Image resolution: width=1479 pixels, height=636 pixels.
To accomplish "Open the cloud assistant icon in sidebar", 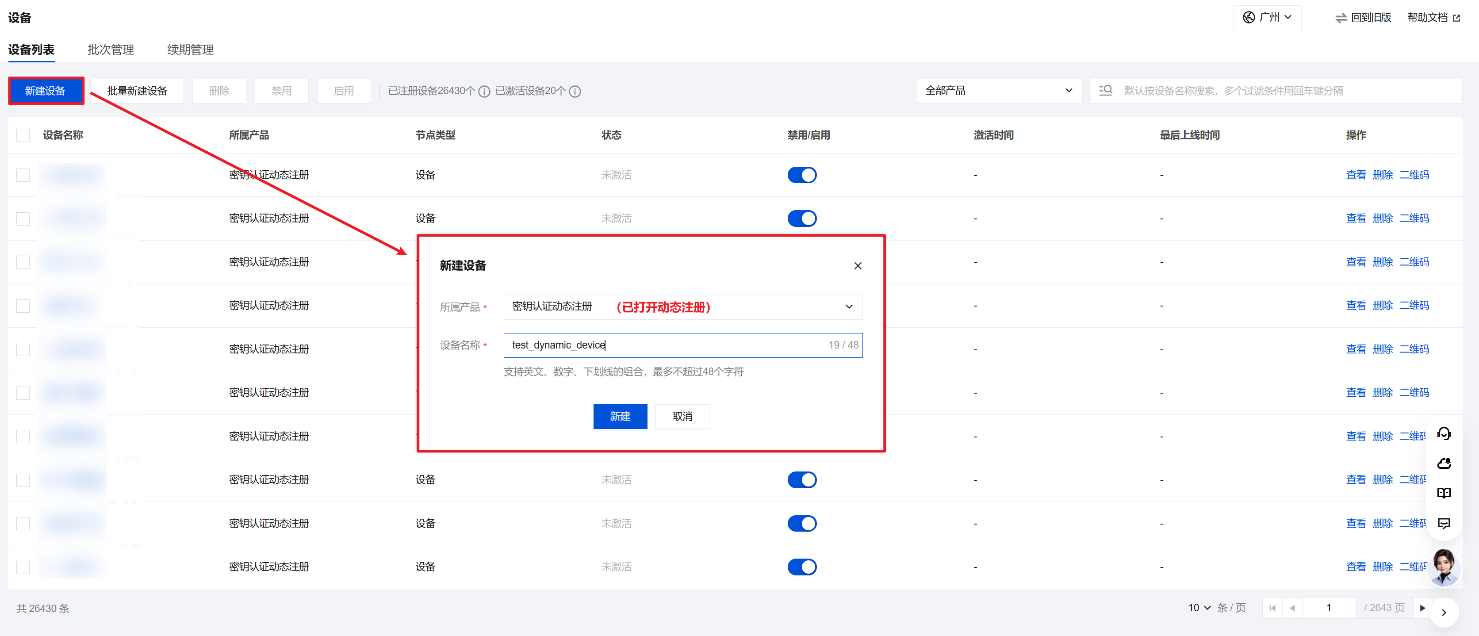I will [x=1444, y=463].
